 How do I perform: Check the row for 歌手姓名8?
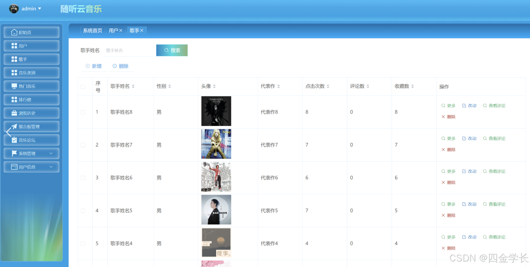[x=83, y=112]
